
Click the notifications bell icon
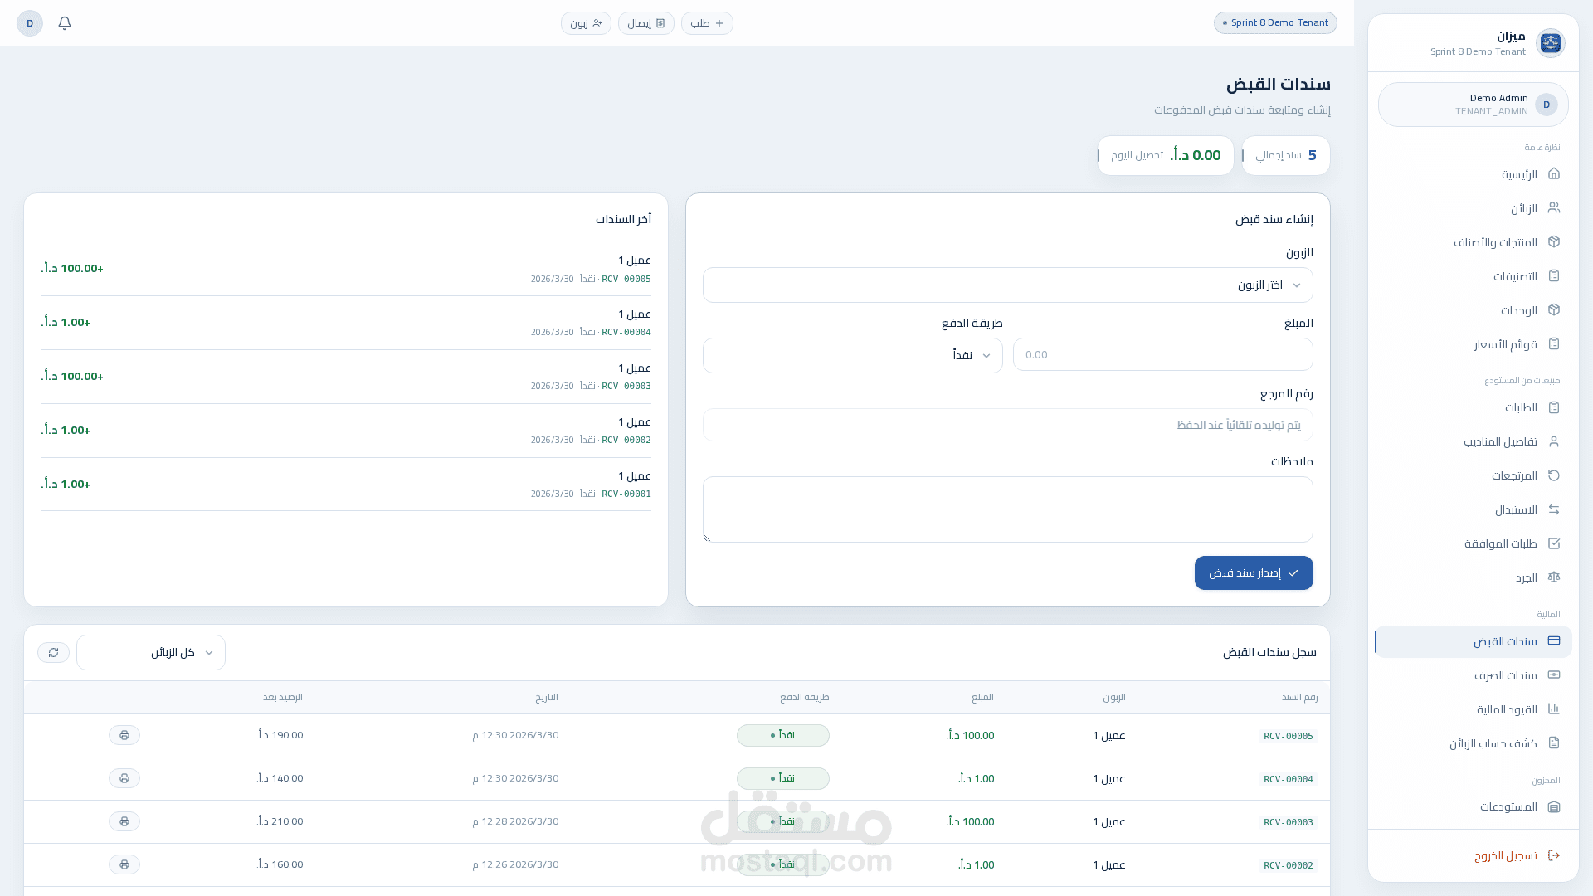point(65,23)
